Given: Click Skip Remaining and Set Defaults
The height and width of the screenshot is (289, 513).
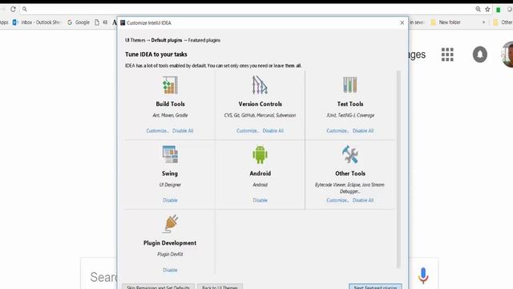Looking at the screenshot, I should point(159,287).
